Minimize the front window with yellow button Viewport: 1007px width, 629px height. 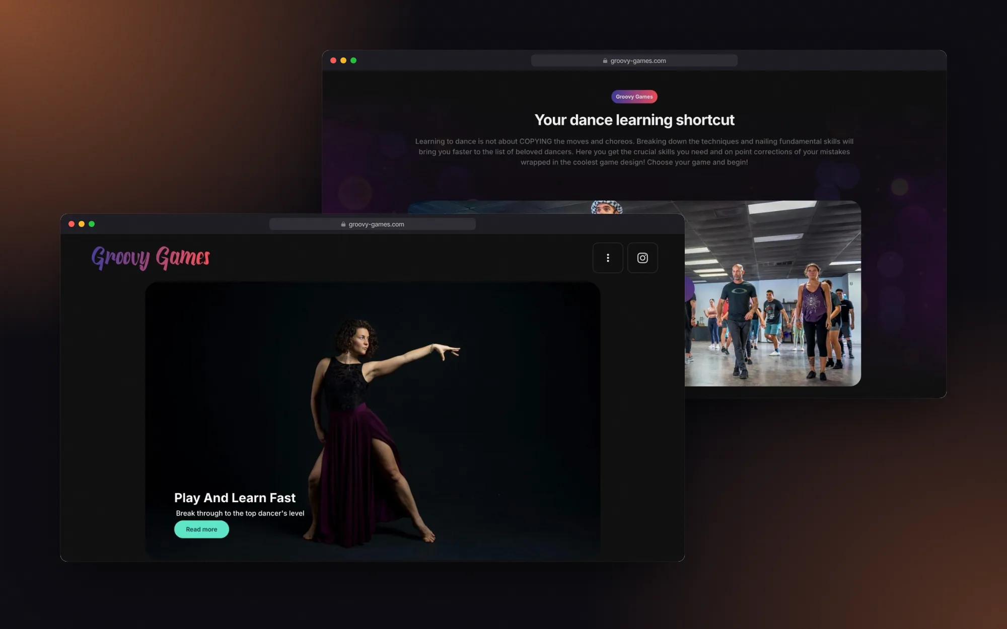point(82,224)
